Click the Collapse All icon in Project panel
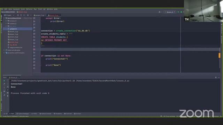 pos(24,15)
